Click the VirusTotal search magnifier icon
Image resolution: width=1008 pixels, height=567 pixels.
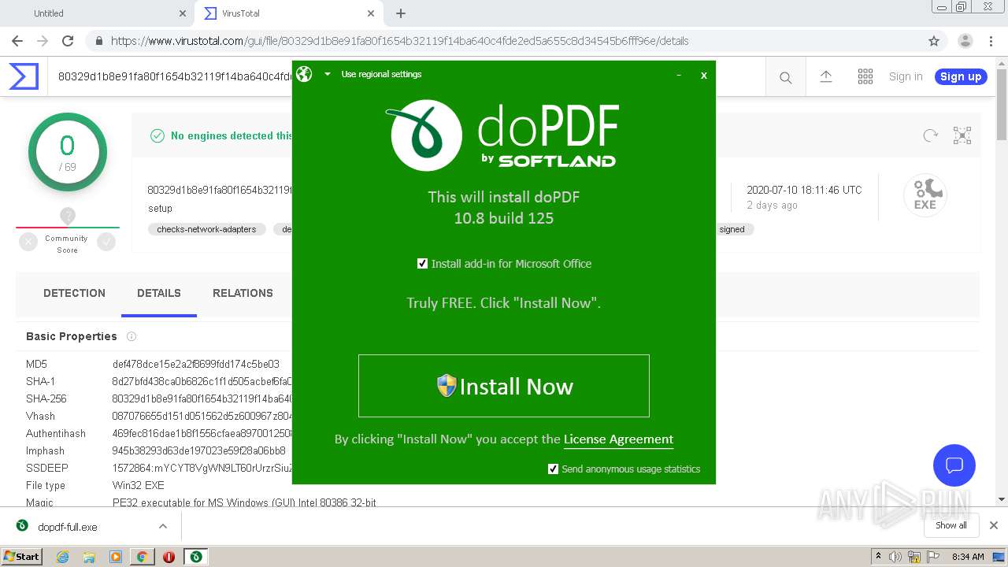coord(785,77)
